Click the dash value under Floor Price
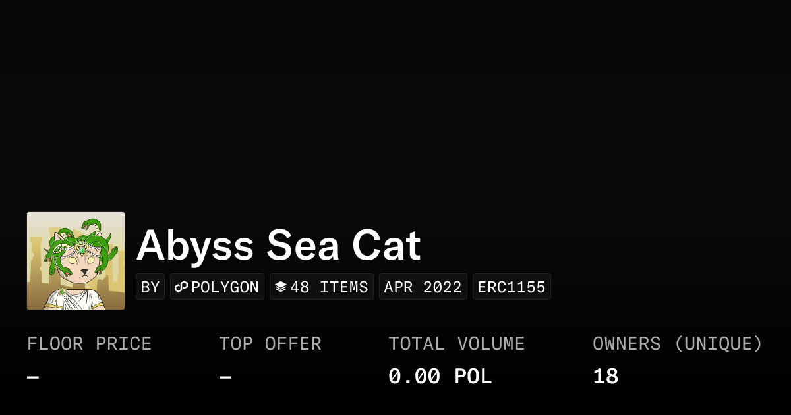 [x=33, y=377]
